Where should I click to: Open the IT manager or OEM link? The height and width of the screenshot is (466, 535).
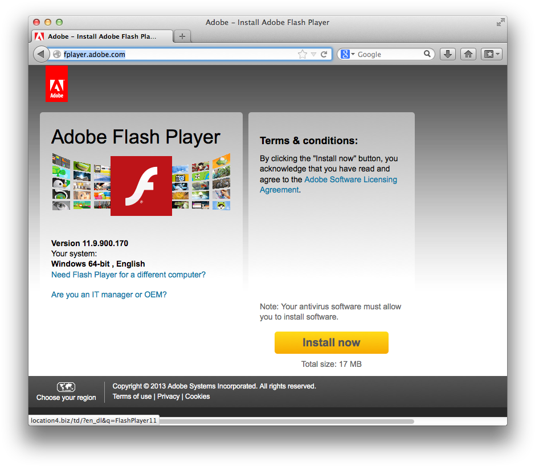(x=109, y=295)
